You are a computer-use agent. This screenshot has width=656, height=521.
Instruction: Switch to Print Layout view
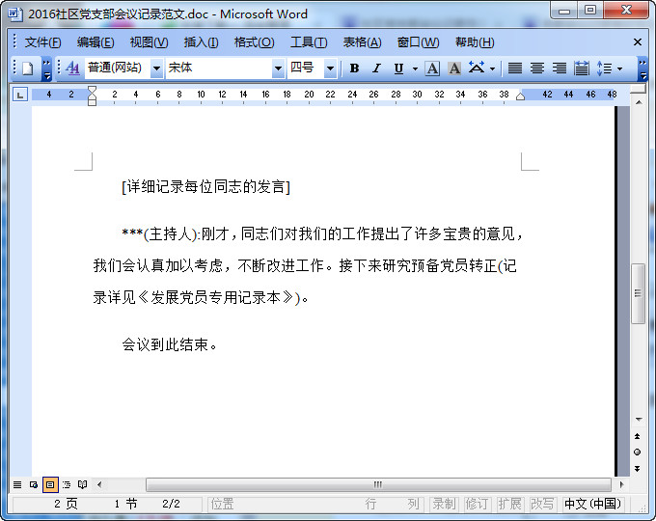coord(50,485)
